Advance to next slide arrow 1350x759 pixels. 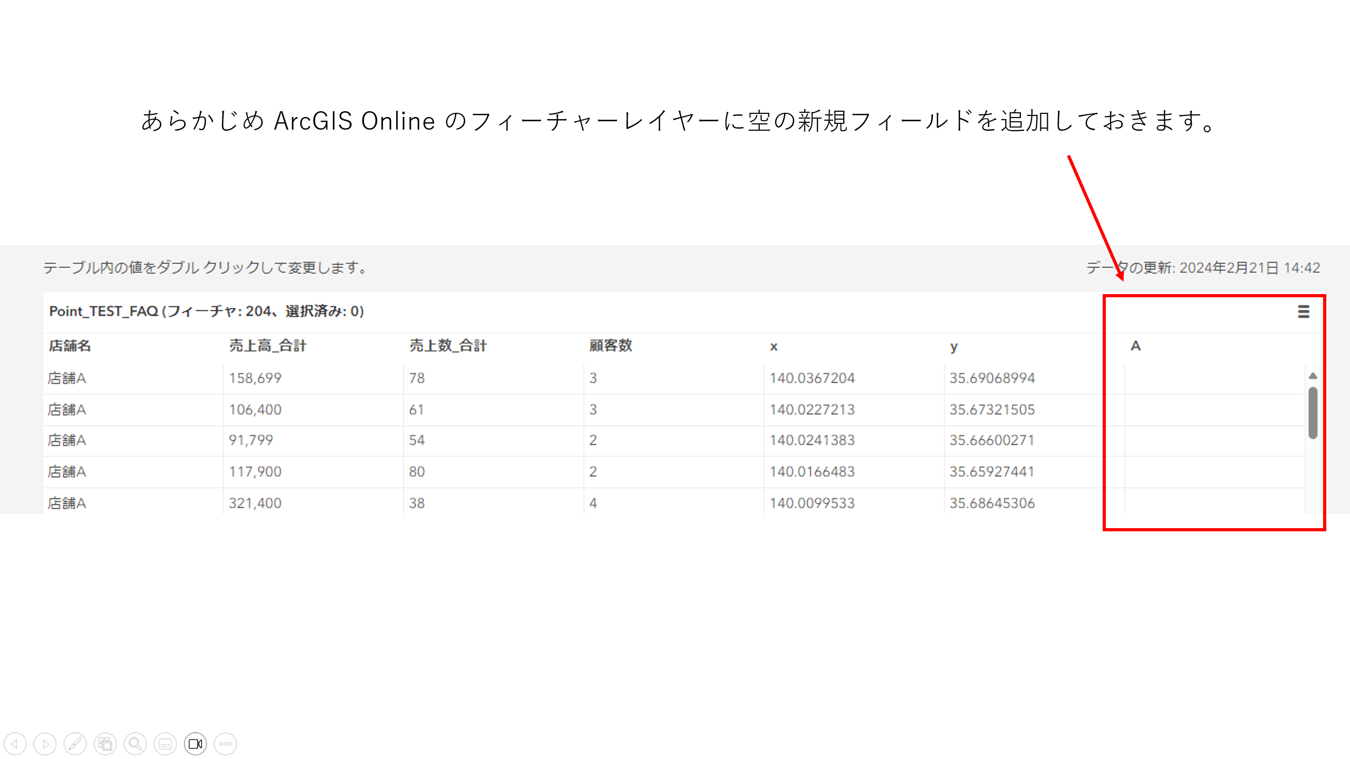[x=45, y=744]
